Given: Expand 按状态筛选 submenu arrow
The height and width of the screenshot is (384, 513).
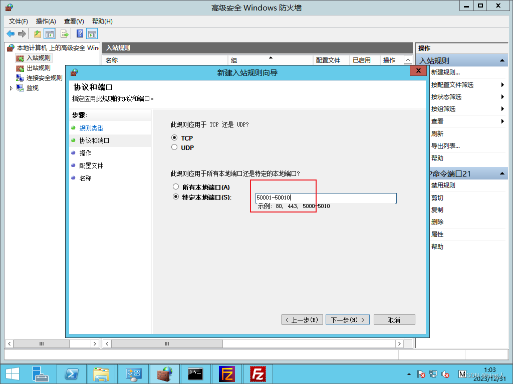Looking at the screenshot, I should pos(502,96).
